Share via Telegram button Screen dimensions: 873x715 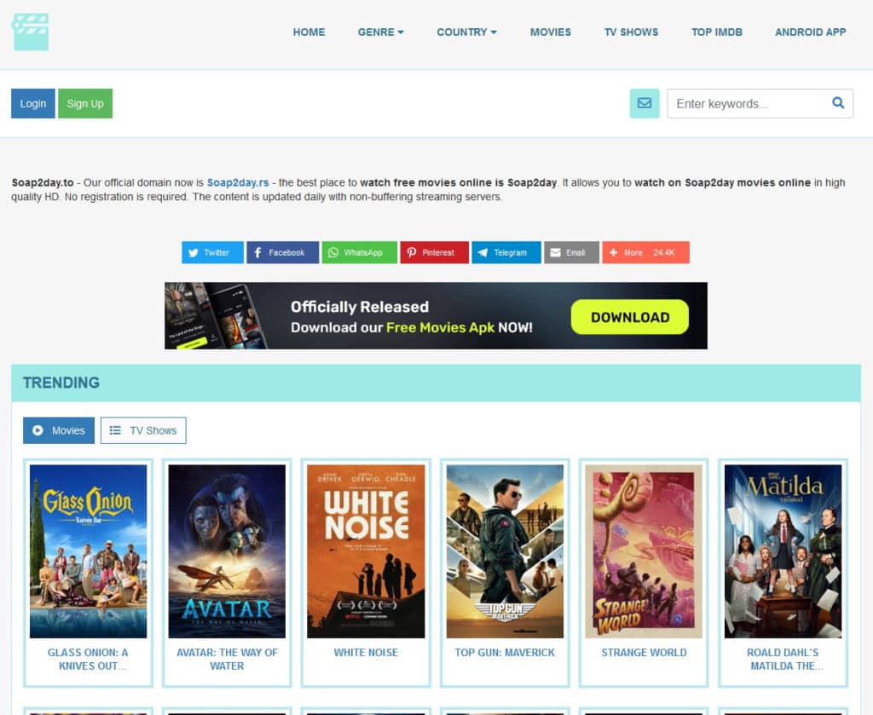[x=506, y=252]
